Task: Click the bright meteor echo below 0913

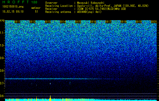Action: pos(50,84)
